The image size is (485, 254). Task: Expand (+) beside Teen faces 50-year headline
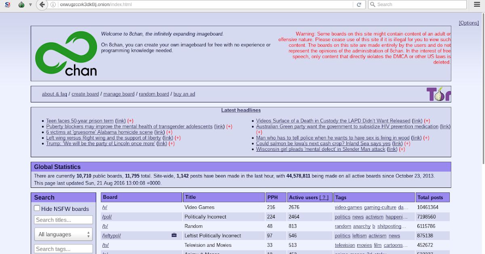point(130,121)
